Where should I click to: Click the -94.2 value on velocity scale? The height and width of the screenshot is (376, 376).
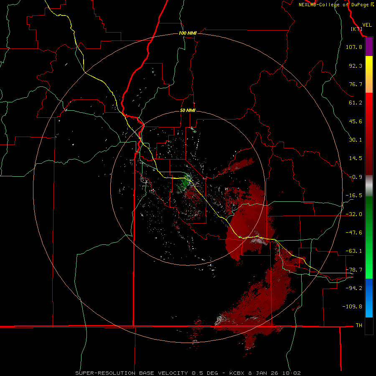coord(354,288)
